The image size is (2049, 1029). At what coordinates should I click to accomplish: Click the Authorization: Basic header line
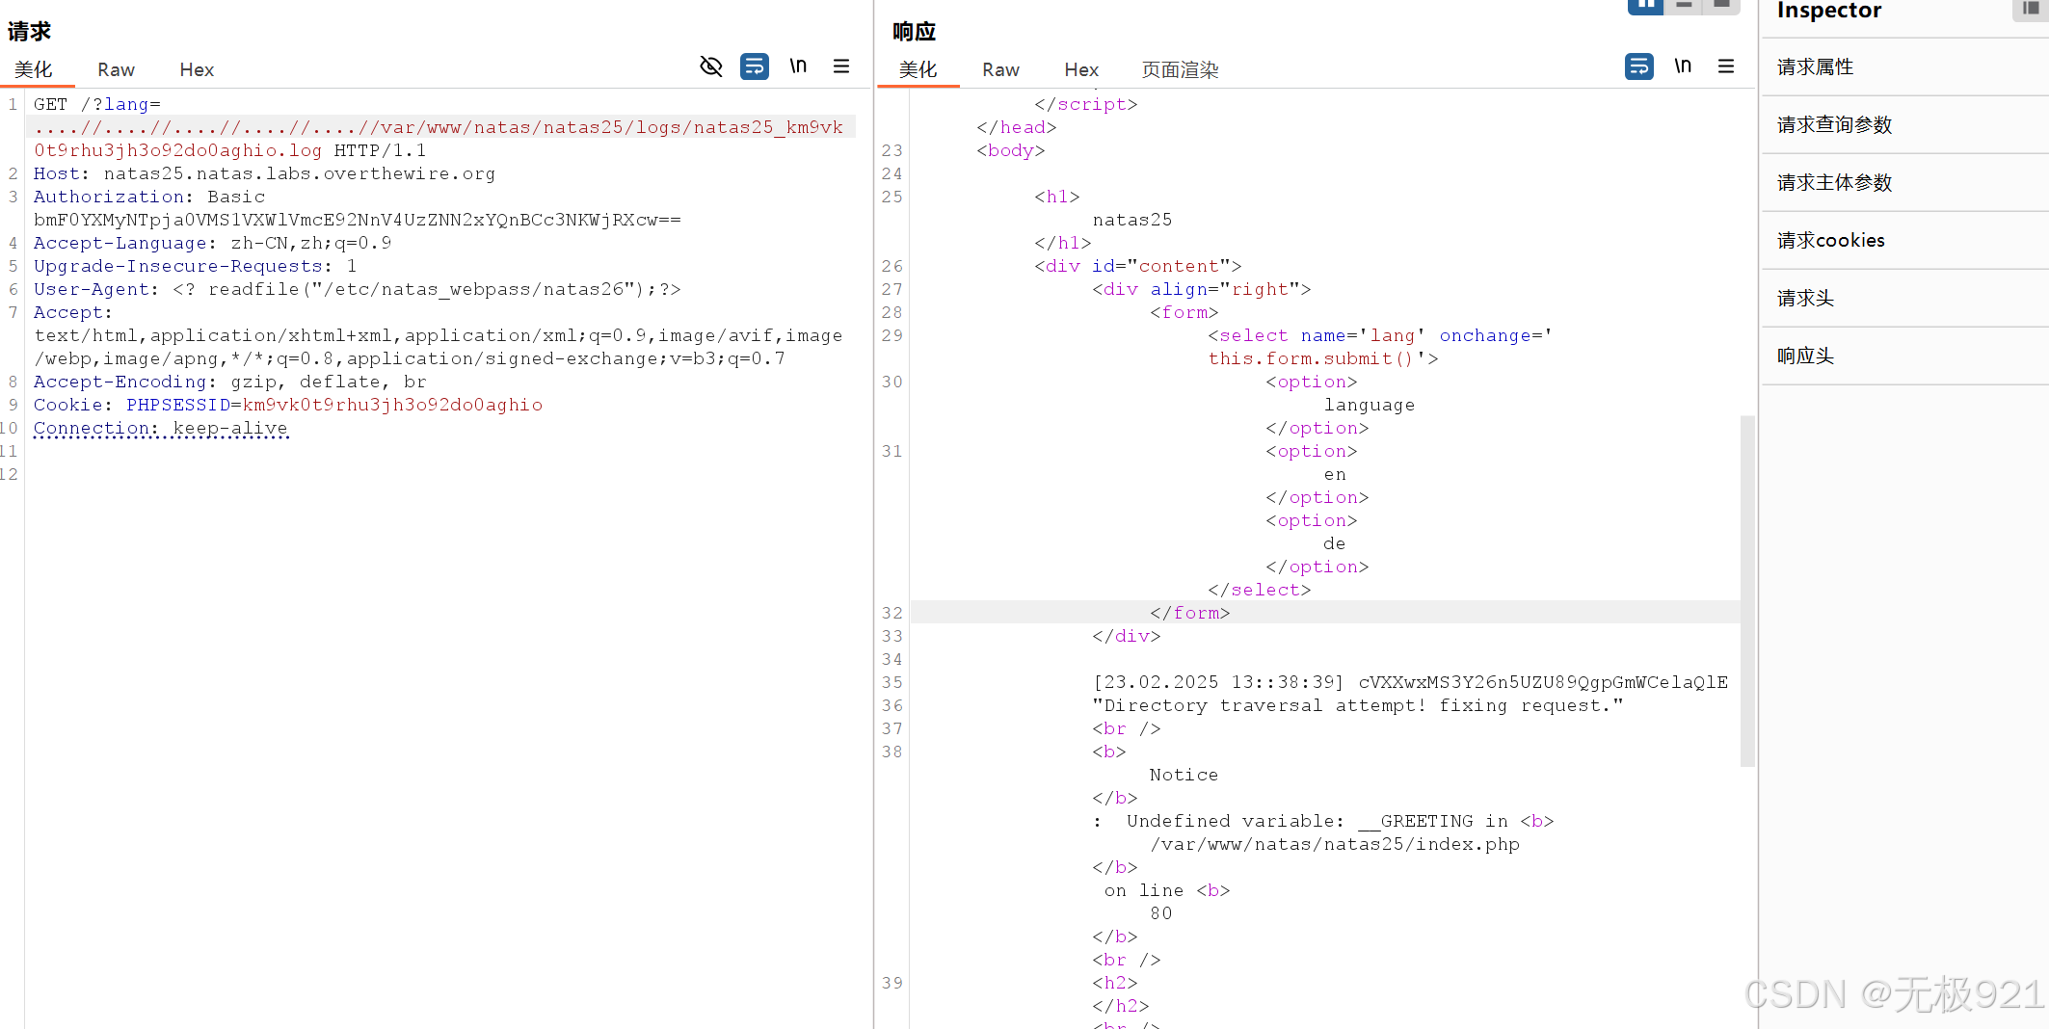[x=149, y=197]
